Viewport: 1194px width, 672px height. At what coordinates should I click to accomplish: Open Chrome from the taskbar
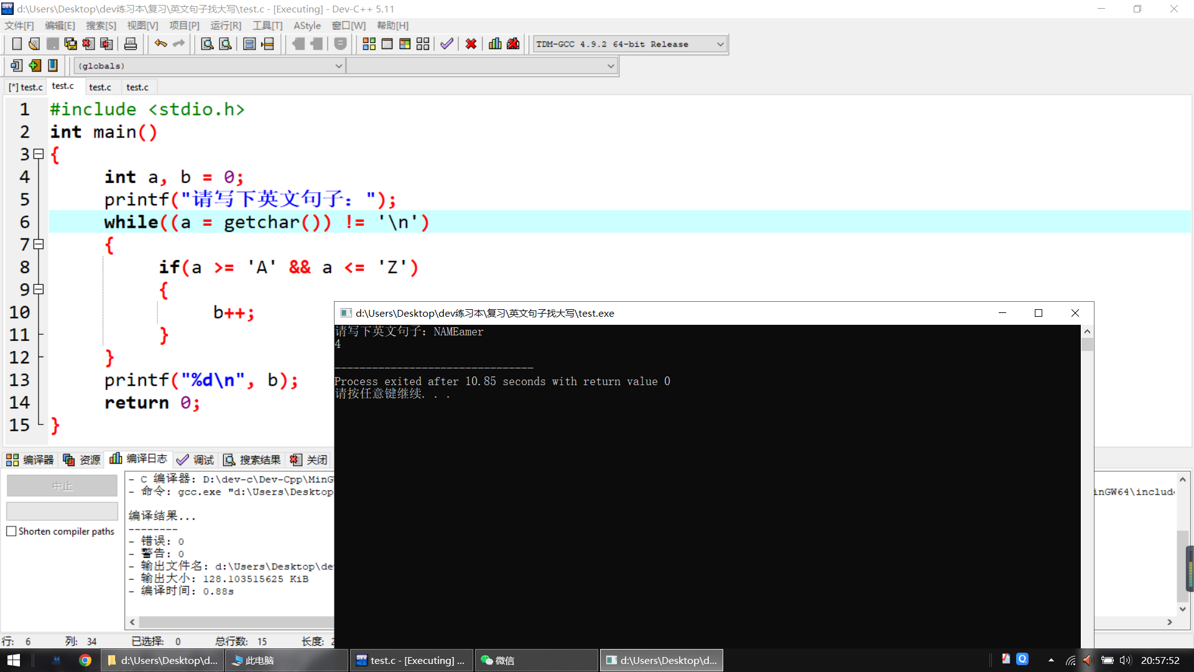(85, 660)
